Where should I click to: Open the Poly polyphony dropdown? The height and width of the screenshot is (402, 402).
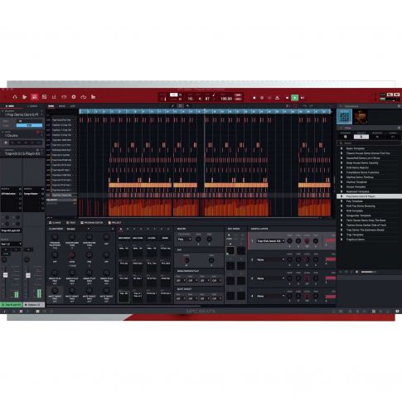point(185,240)
